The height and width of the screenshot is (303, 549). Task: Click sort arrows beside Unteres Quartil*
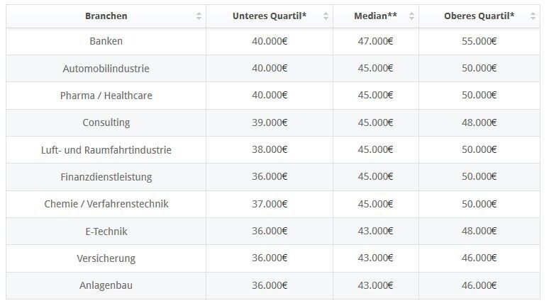[x=326, y=16]
